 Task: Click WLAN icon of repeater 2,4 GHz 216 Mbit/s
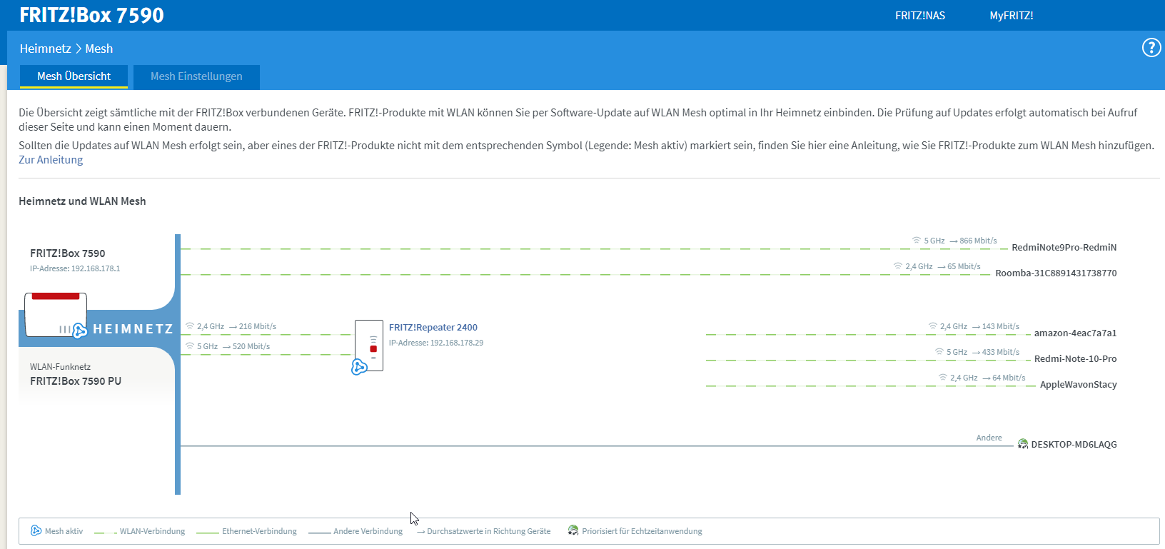[190, 326]
